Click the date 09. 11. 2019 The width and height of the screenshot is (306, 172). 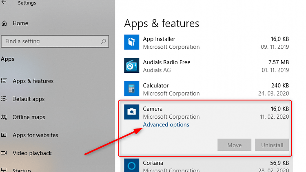(275, 47)
